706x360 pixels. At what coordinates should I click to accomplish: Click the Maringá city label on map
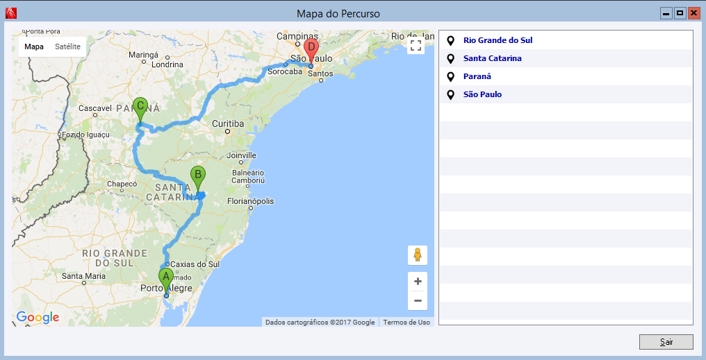pyautogui.click(x=144, y=55)
